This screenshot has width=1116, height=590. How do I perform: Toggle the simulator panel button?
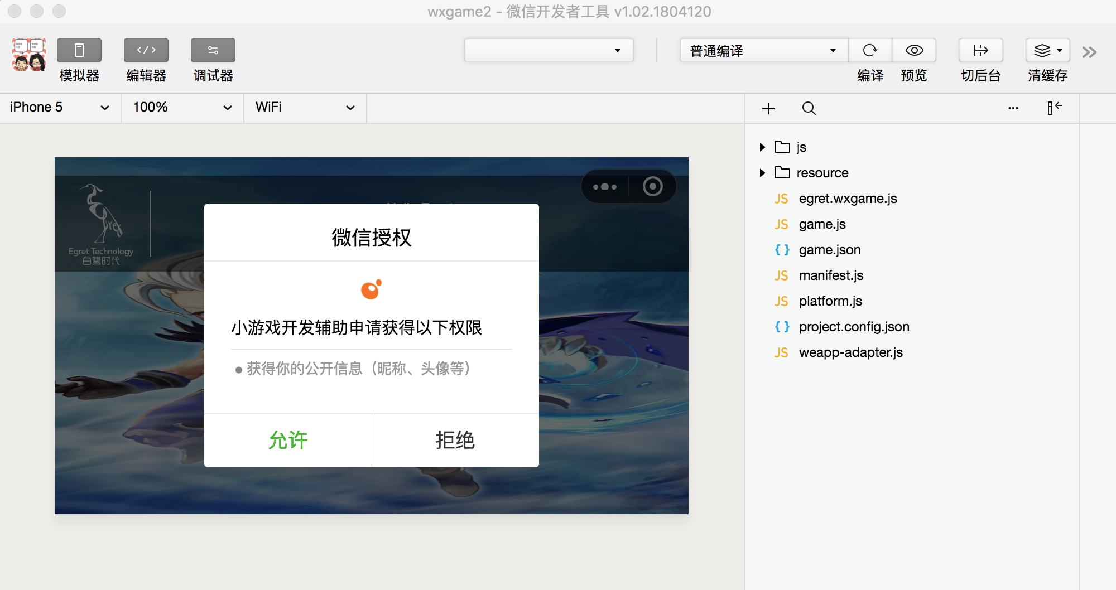[79, 51]
